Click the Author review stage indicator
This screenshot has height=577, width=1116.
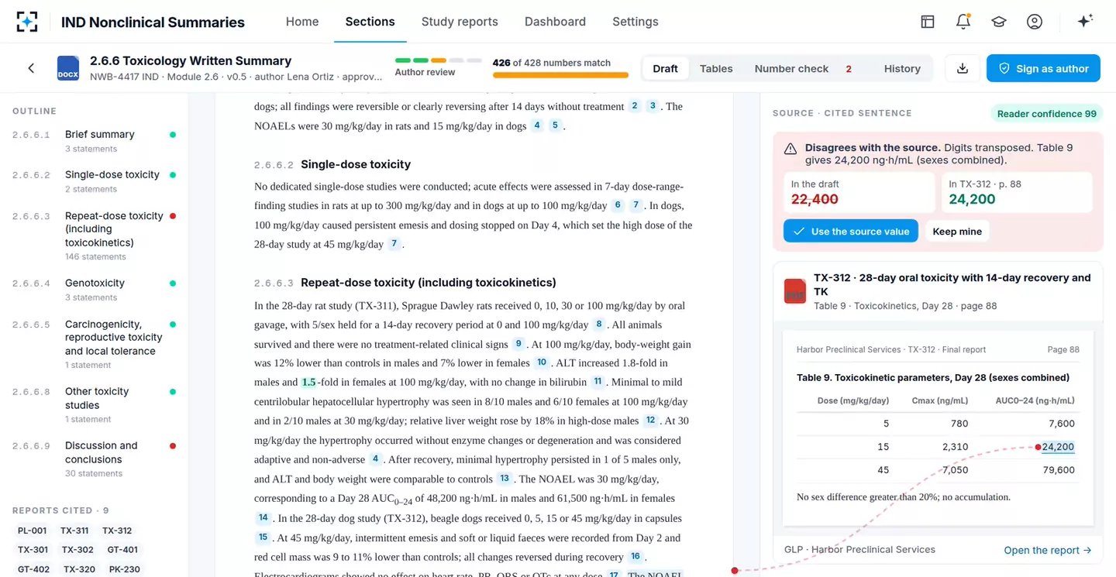(438, 67)
